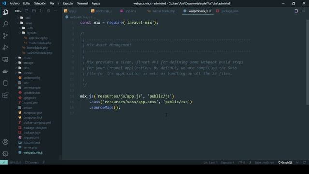Viewport: 309px width, 174px height.
Task: Click the LF end-of-line indicator
Action: click(250, 162)
